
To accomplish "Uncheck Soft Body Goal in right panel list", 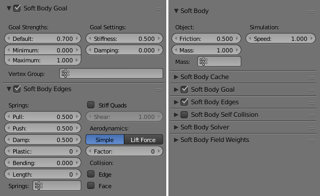I will coord(184,89).
